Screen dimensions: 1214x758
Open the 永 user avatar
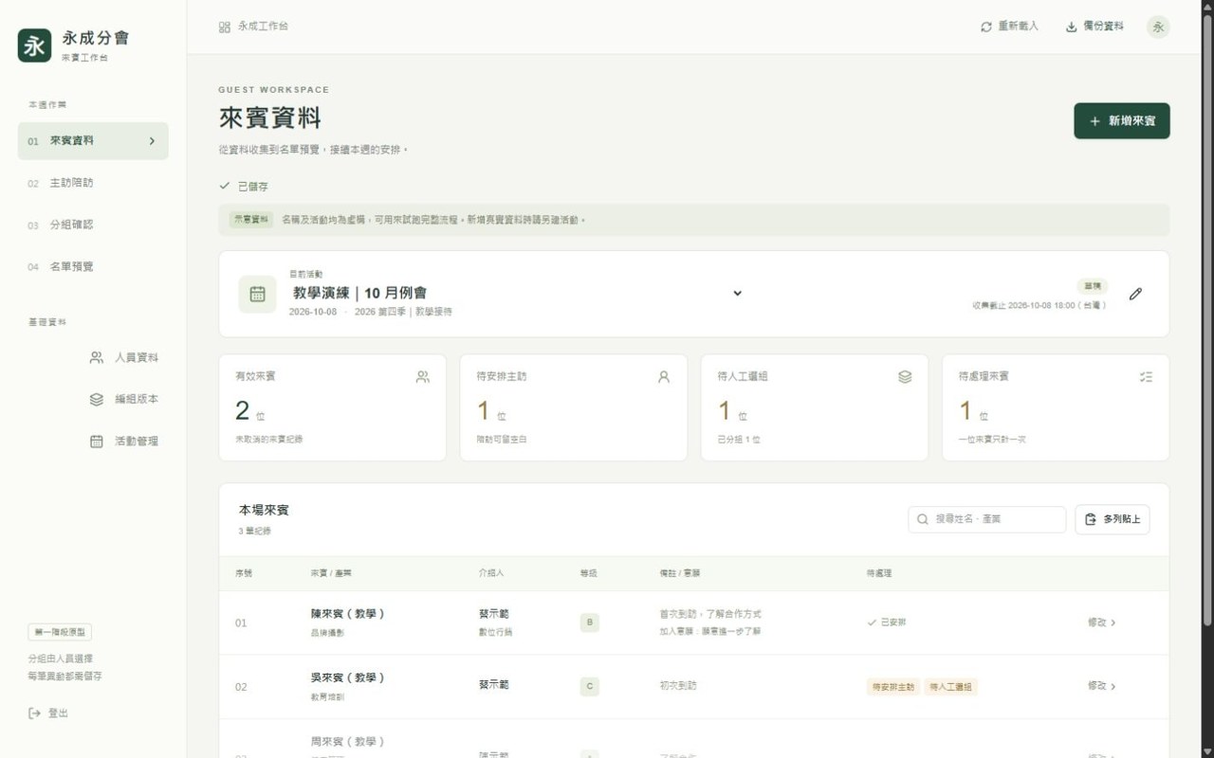coord(1158,27)
